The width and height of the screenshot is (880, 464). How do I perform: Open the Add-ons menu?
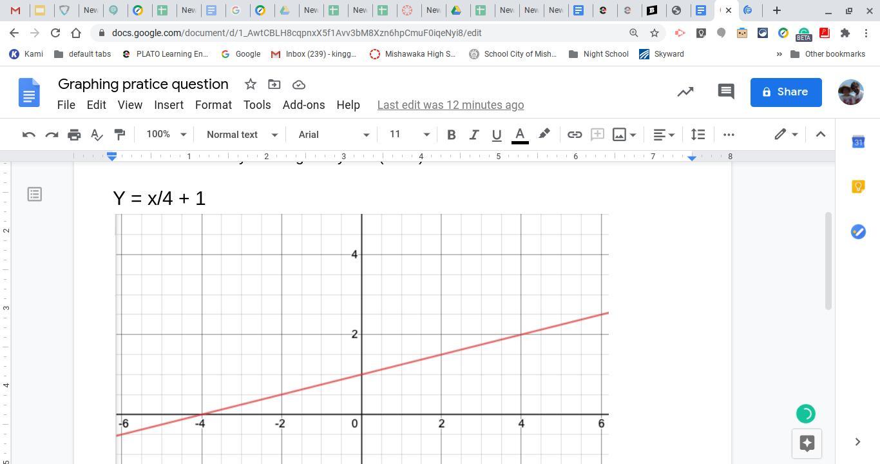pyautogui.click(x=303, y=105)
